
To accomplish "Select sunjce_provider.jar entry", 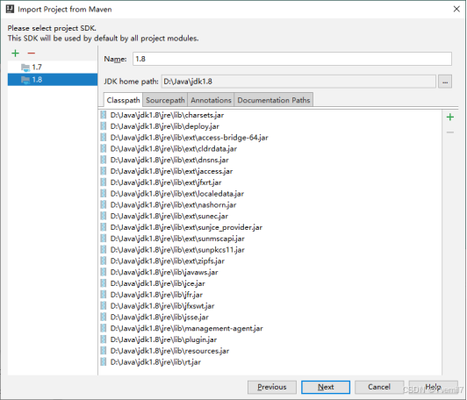I will pos(186,227).
